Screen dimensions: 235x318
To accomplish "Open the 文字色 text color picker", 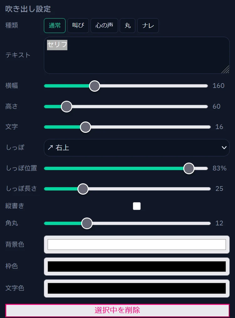I will pos(137,288).
